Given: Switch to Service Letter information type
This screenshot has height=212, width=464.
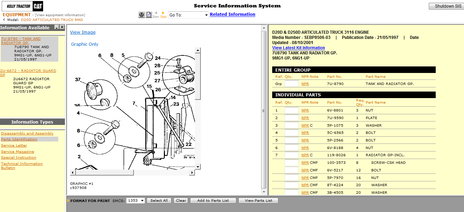Looking at the screenshot, I should coord(13,145).
